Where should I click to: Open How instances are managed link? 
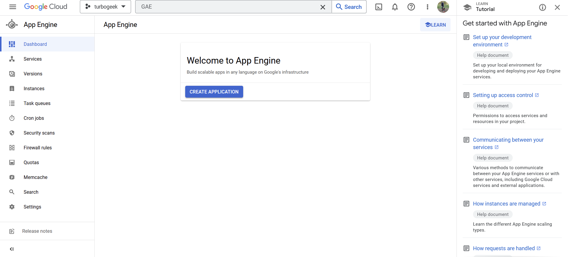click(509, 204)
